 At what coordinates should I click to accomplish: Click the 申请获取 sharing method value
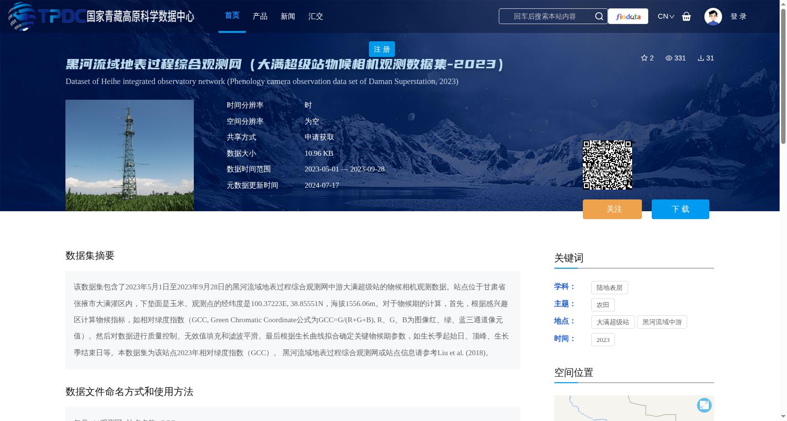pos(319,137)
